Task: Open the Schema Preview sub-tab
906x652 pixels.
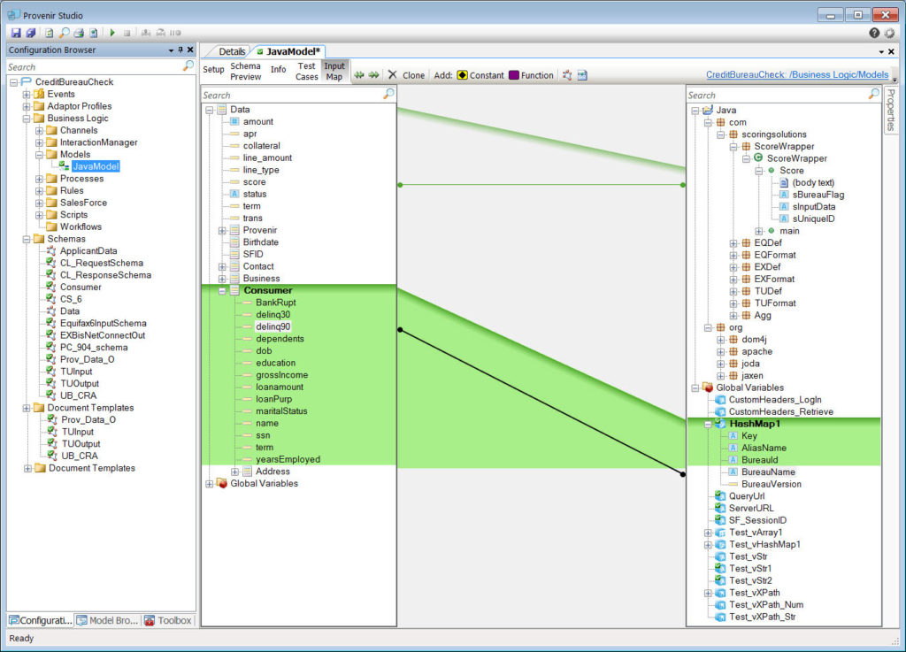Action: point(246,71)
